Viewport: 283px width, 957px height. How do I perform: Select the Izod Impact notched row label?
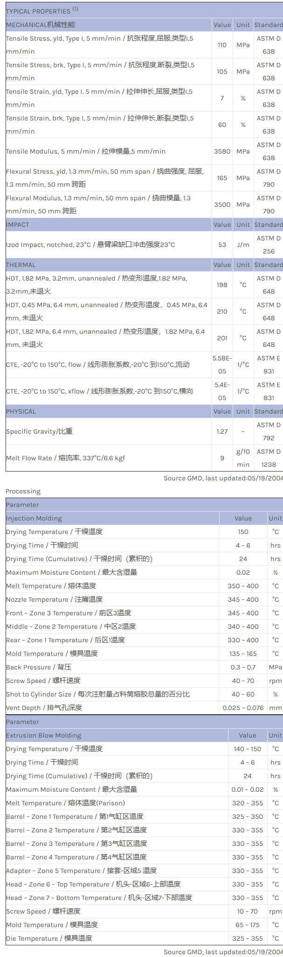tap(90, 245)
